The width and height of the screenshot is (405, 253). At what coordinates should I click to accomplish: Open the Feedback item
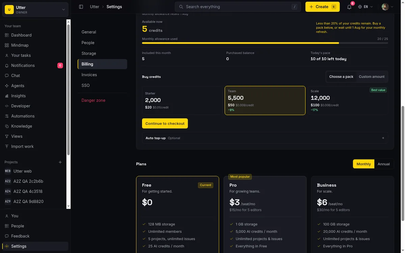[x=35, y=236]
